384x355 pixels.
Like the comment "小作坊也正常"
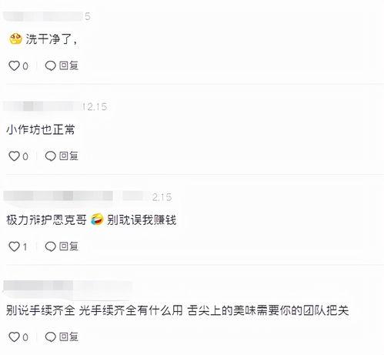(x=14, y=156)
